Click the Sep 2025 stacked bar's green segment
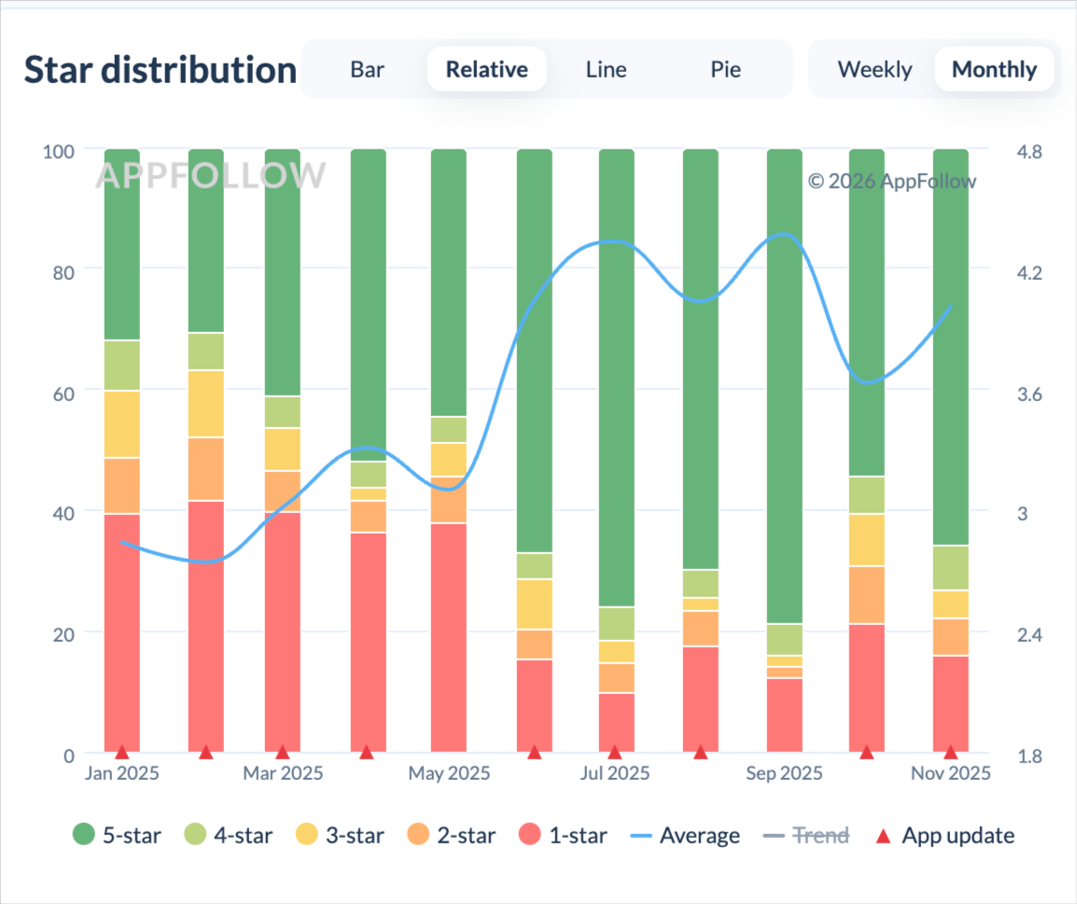The height and width of the screenshot is (904, 1077). click(784, 385)
